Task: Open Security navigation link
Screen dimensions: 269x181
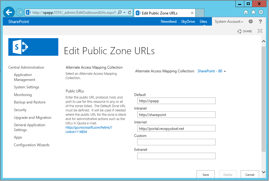Action: [x=20, y=110]
